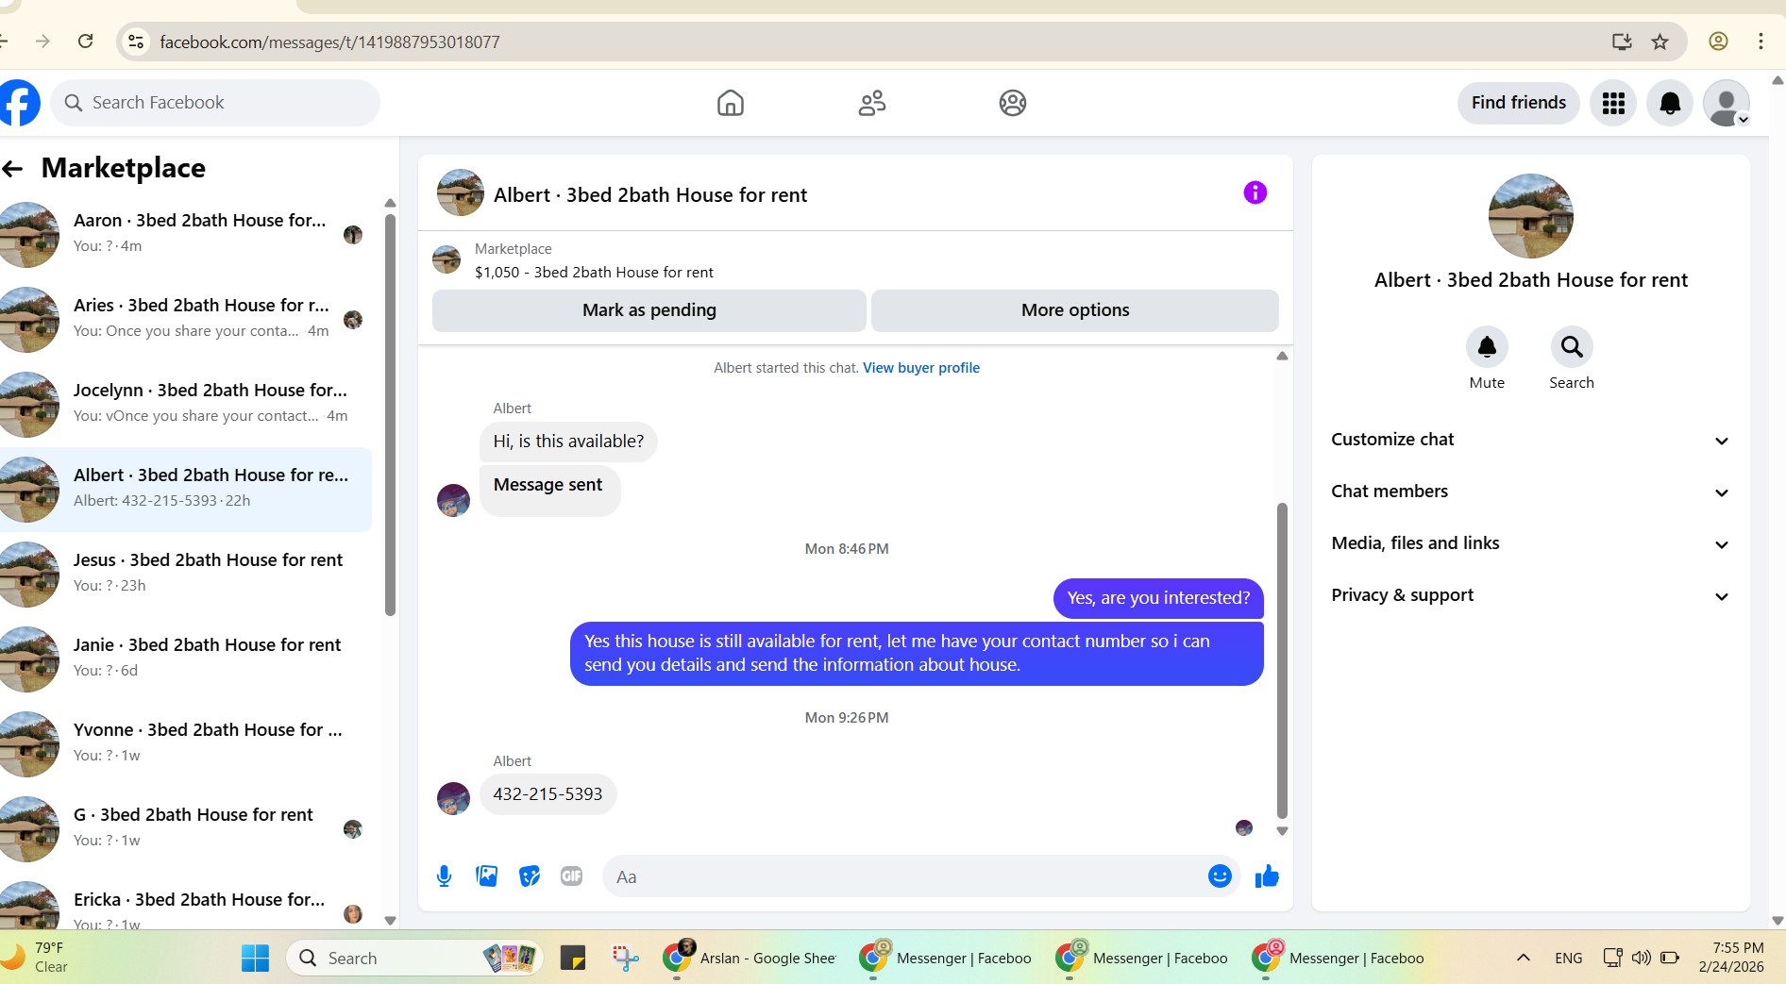Click the chat messages scrollbar
The image size is (1786, 984).
(x=1282, y=660)
